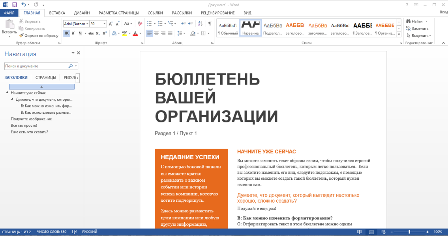Open font color swatch
The width and height of the screenshot is (448, 236).
pyautogui.click(x=135, y=33)
